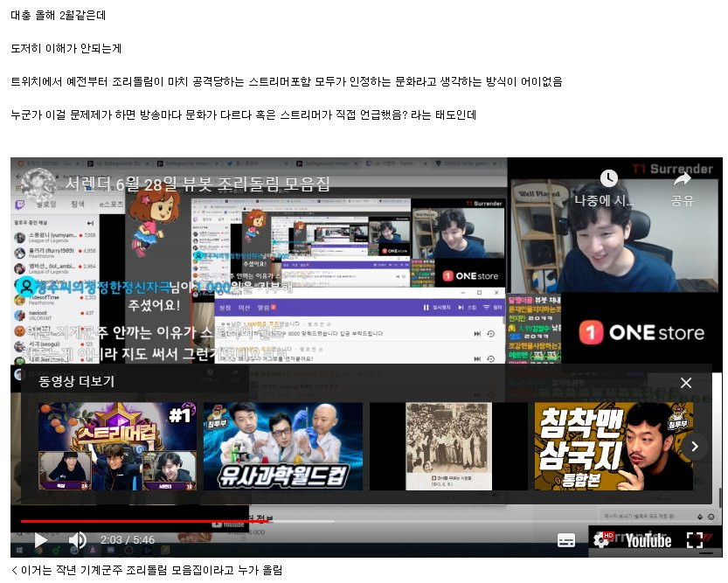Image resolution: width=728 pixels, height=583 pixels.
Task: Show next suggested videos with the chevron
Action: coord(695,447)
